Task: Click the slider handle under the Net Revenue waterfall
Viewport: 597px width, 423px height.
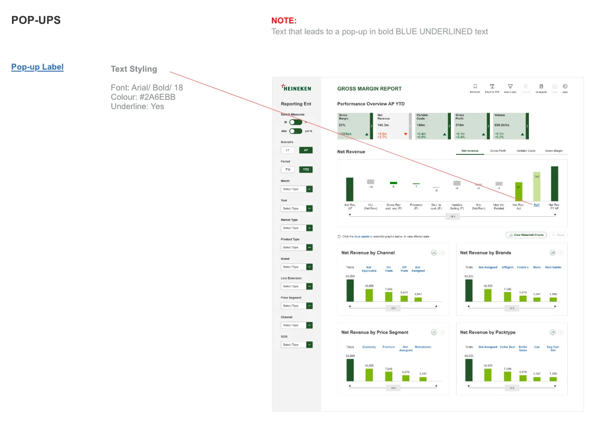Action: 453,217
